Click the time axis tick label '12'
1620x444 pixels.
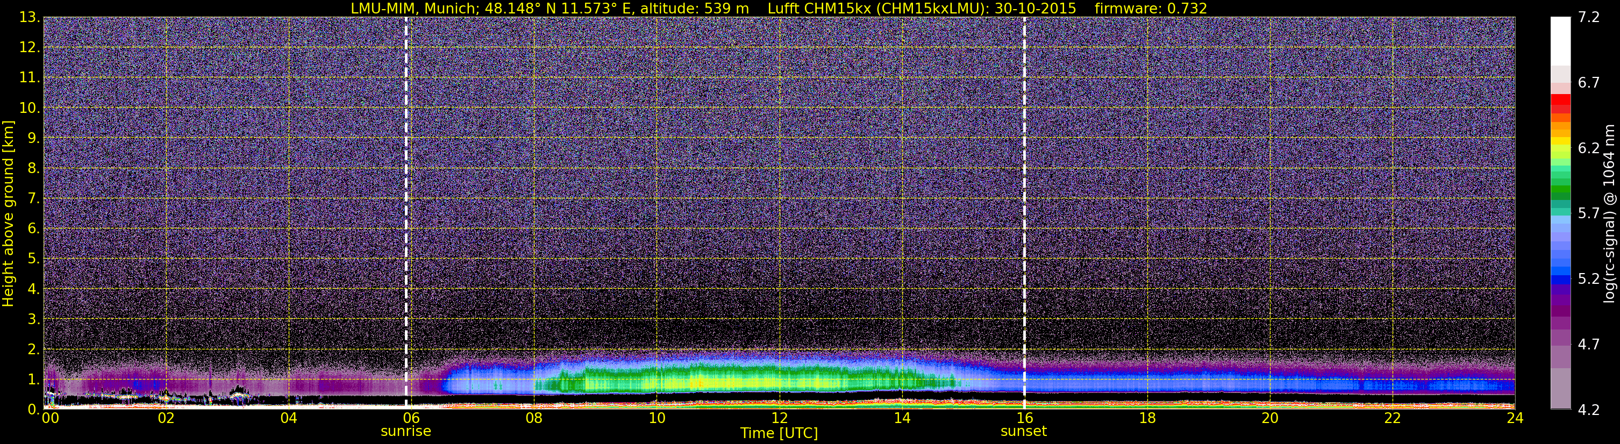coord(779,418)
